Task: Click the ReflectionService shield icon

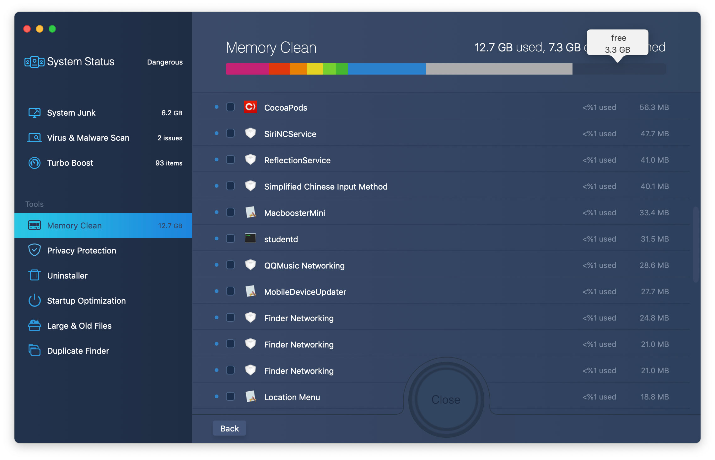Action: (x=250, y=159)
